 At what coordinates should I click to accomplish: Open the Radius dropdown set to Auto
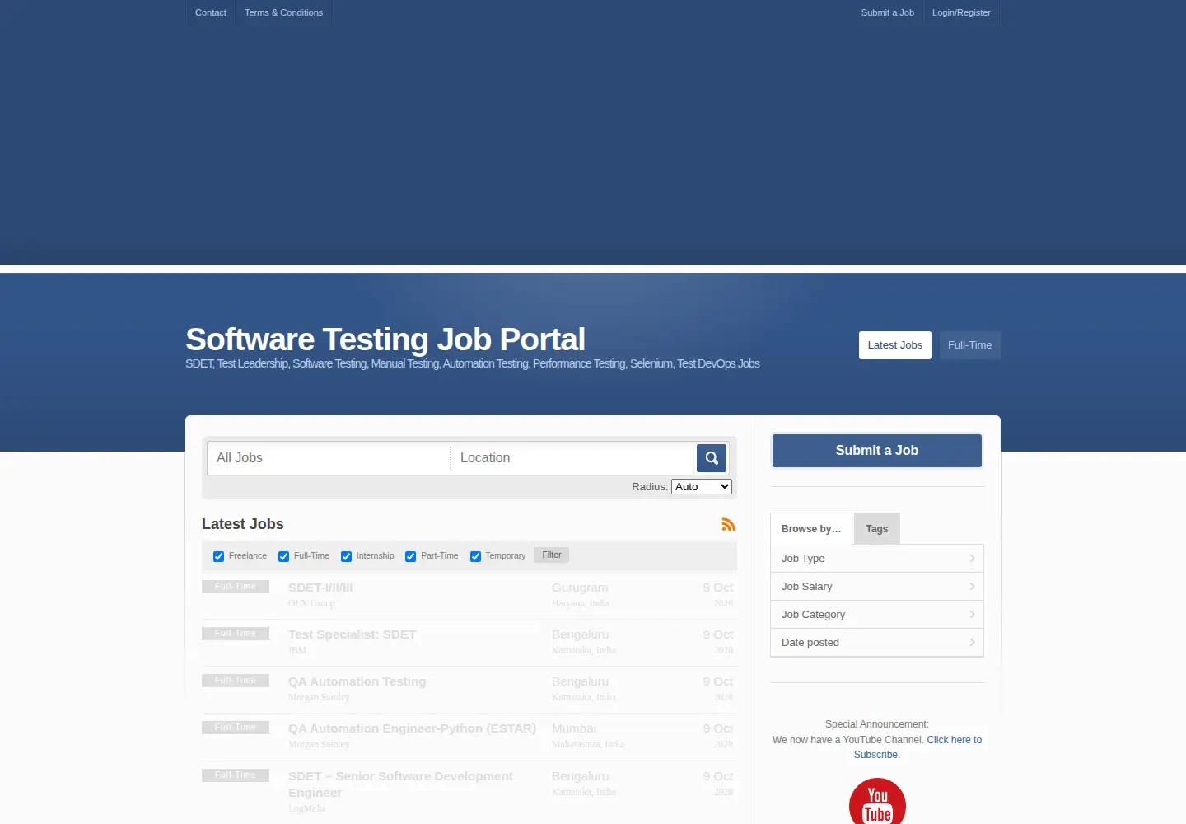tap(702, 487)
